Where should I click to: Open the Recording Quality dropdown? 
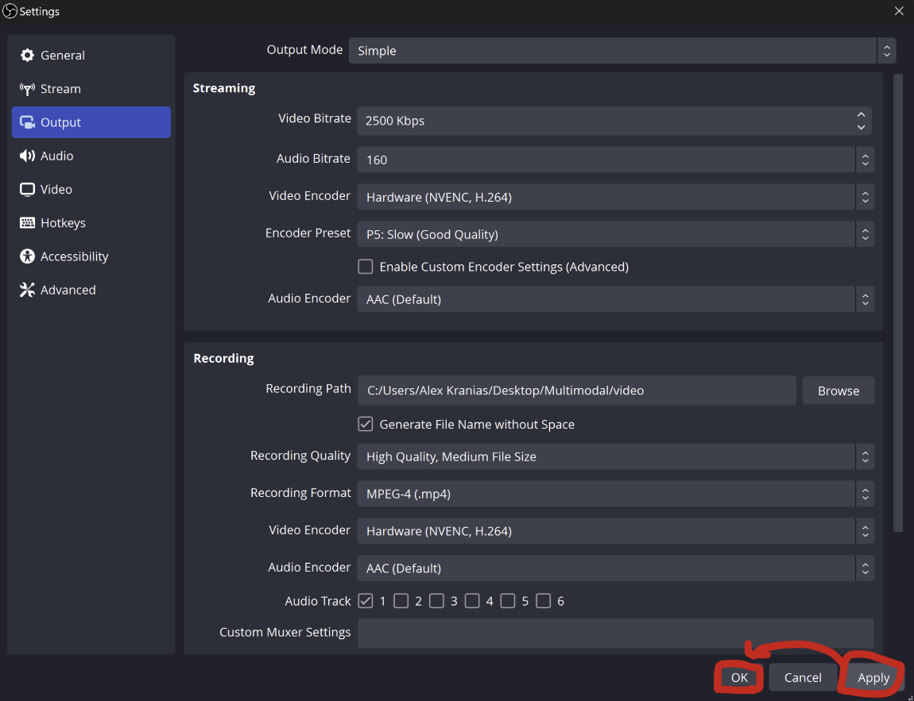615,456
